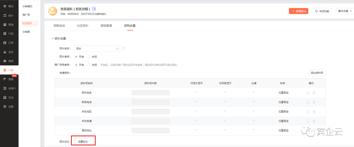Edit the 团长姓名 row
This screenshot has height=147, width=354.
tap(308, 92)
